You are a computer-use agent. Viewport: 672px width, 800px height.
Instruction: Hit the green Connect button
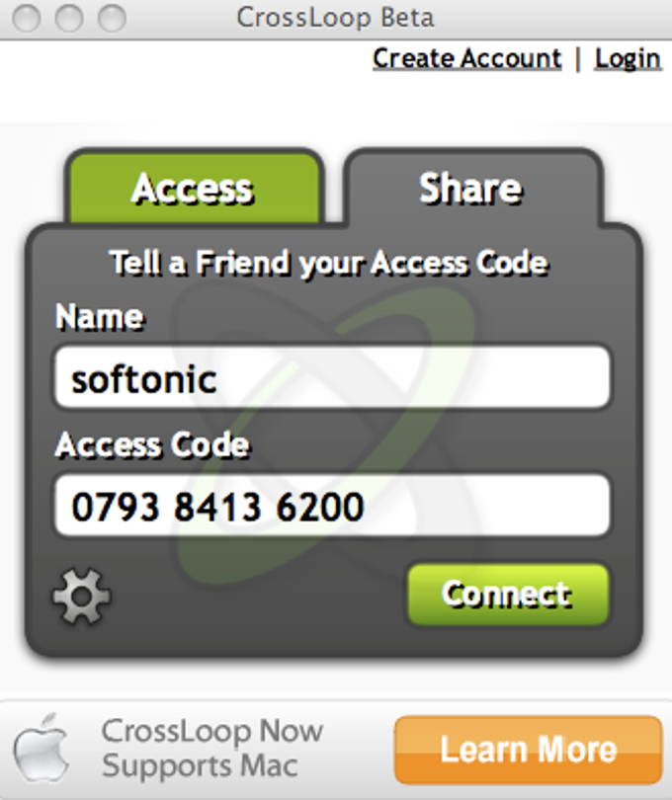pos(508,595)
